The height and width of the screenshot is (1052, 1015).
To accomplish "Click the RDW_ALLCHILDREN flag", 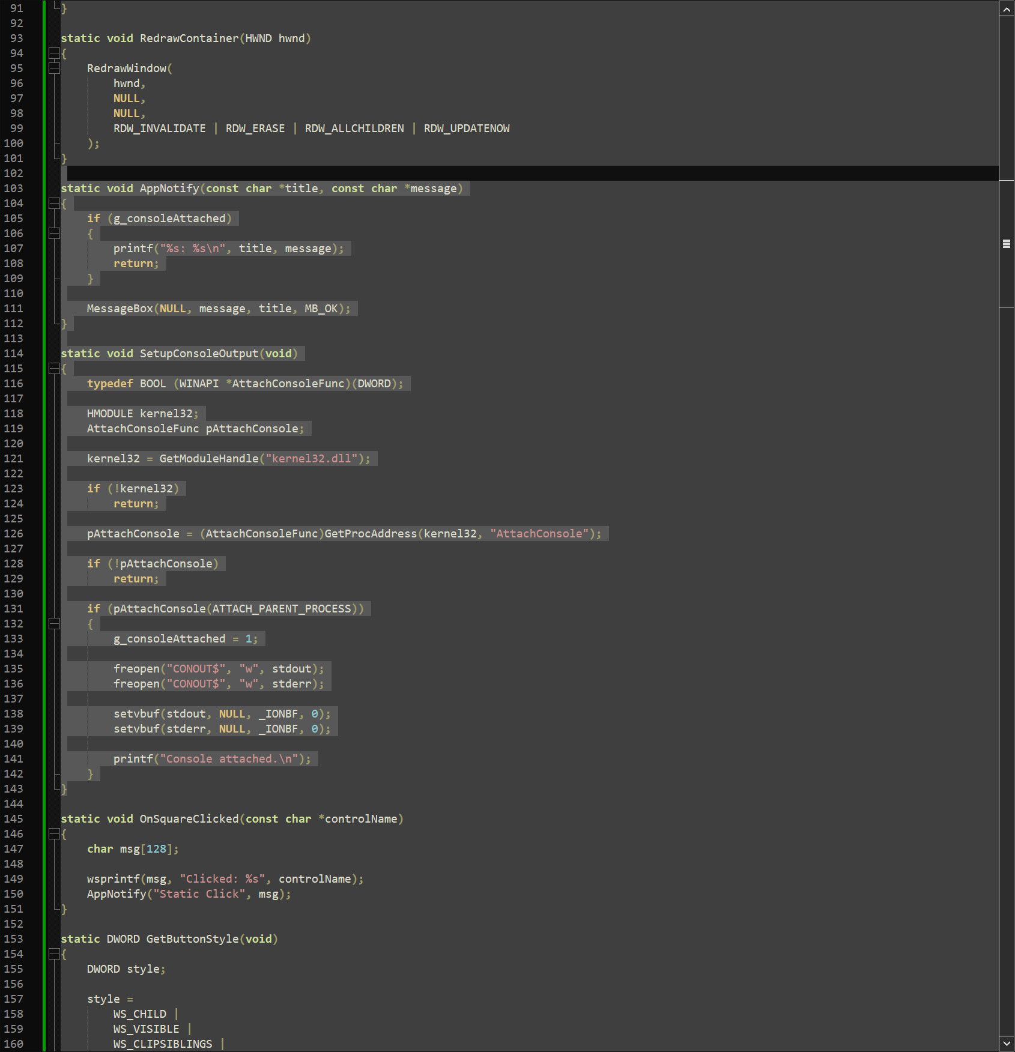I will (x=354, y=128).
